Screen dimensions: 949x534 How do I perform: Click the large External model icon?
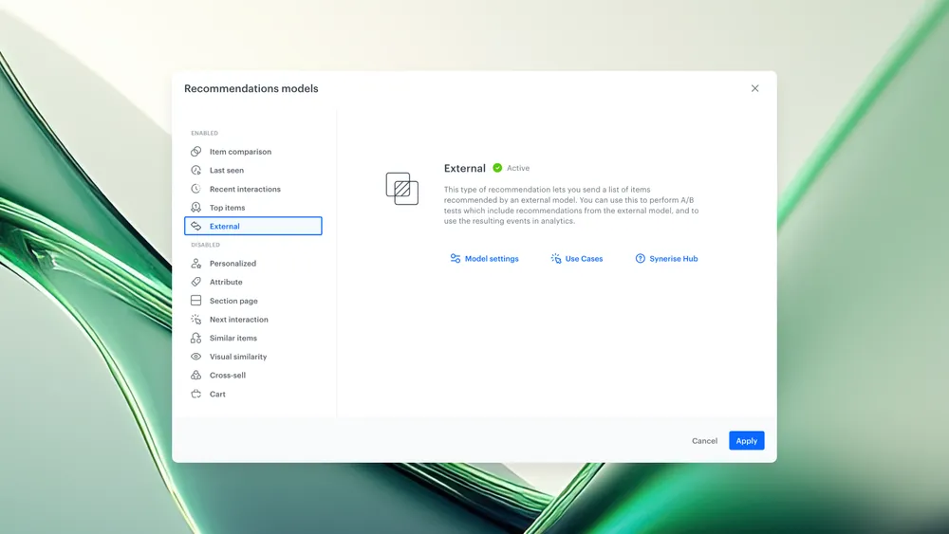click(x=402, y=188)
